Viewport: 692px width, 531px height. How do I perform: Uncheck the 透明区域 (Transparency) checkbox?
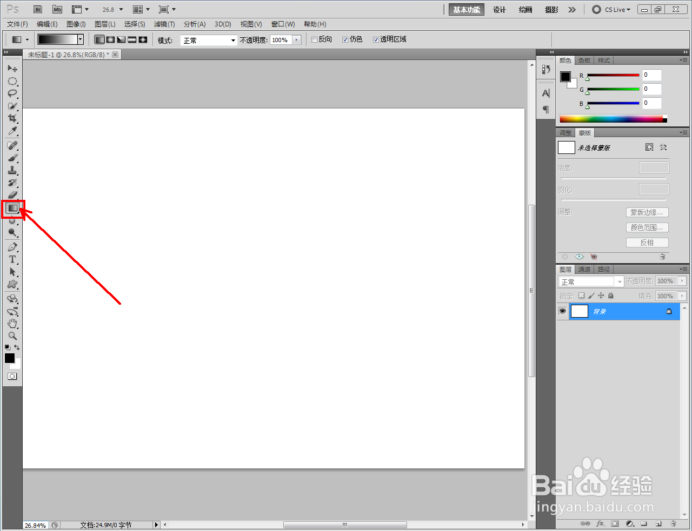coord(376,40)
